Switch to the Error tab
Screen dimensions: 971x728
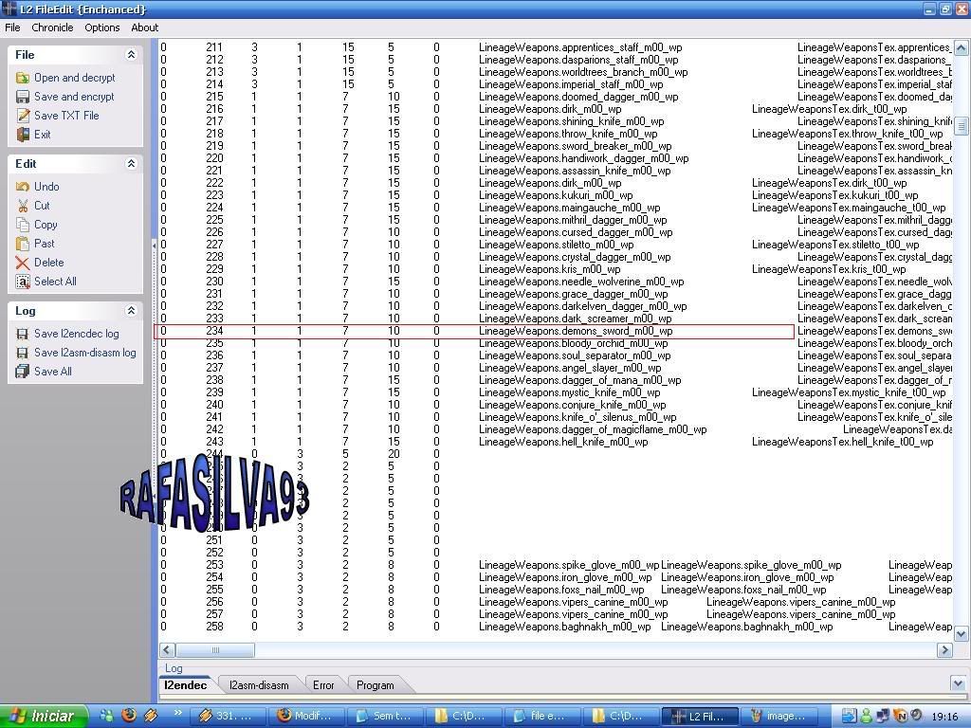coord(323,685)
